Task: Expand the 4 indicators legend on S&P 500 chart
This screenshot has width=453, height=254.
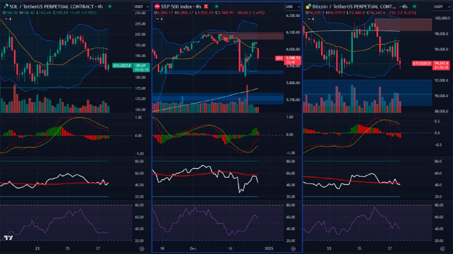Action: pyautogui.click(x=159, y=19)
